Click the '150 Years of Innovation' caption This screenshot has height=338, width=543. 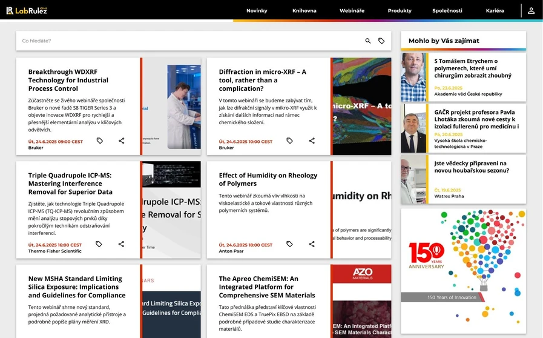(452, 297)
